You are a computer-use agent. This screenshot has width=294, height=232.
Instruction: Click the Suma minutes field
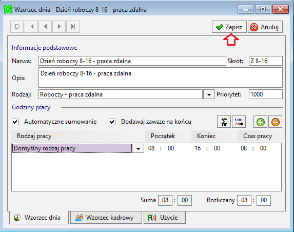click(x=185, y=200)
